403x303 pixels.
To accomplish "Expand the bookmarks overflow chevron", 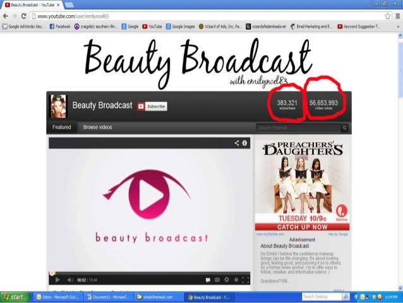I will 398,27.
